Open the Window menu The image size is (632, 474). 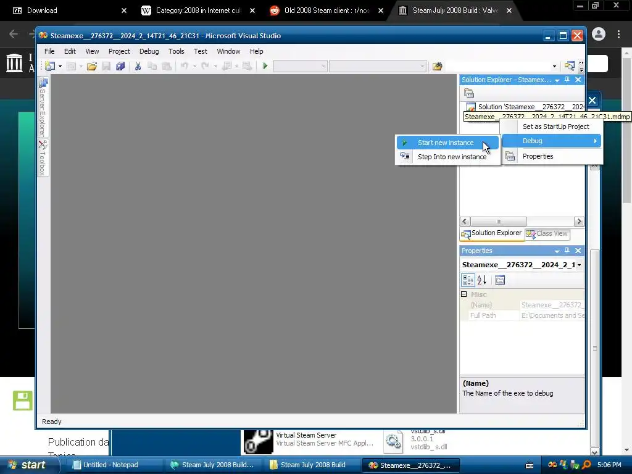(x=228, y=51)
